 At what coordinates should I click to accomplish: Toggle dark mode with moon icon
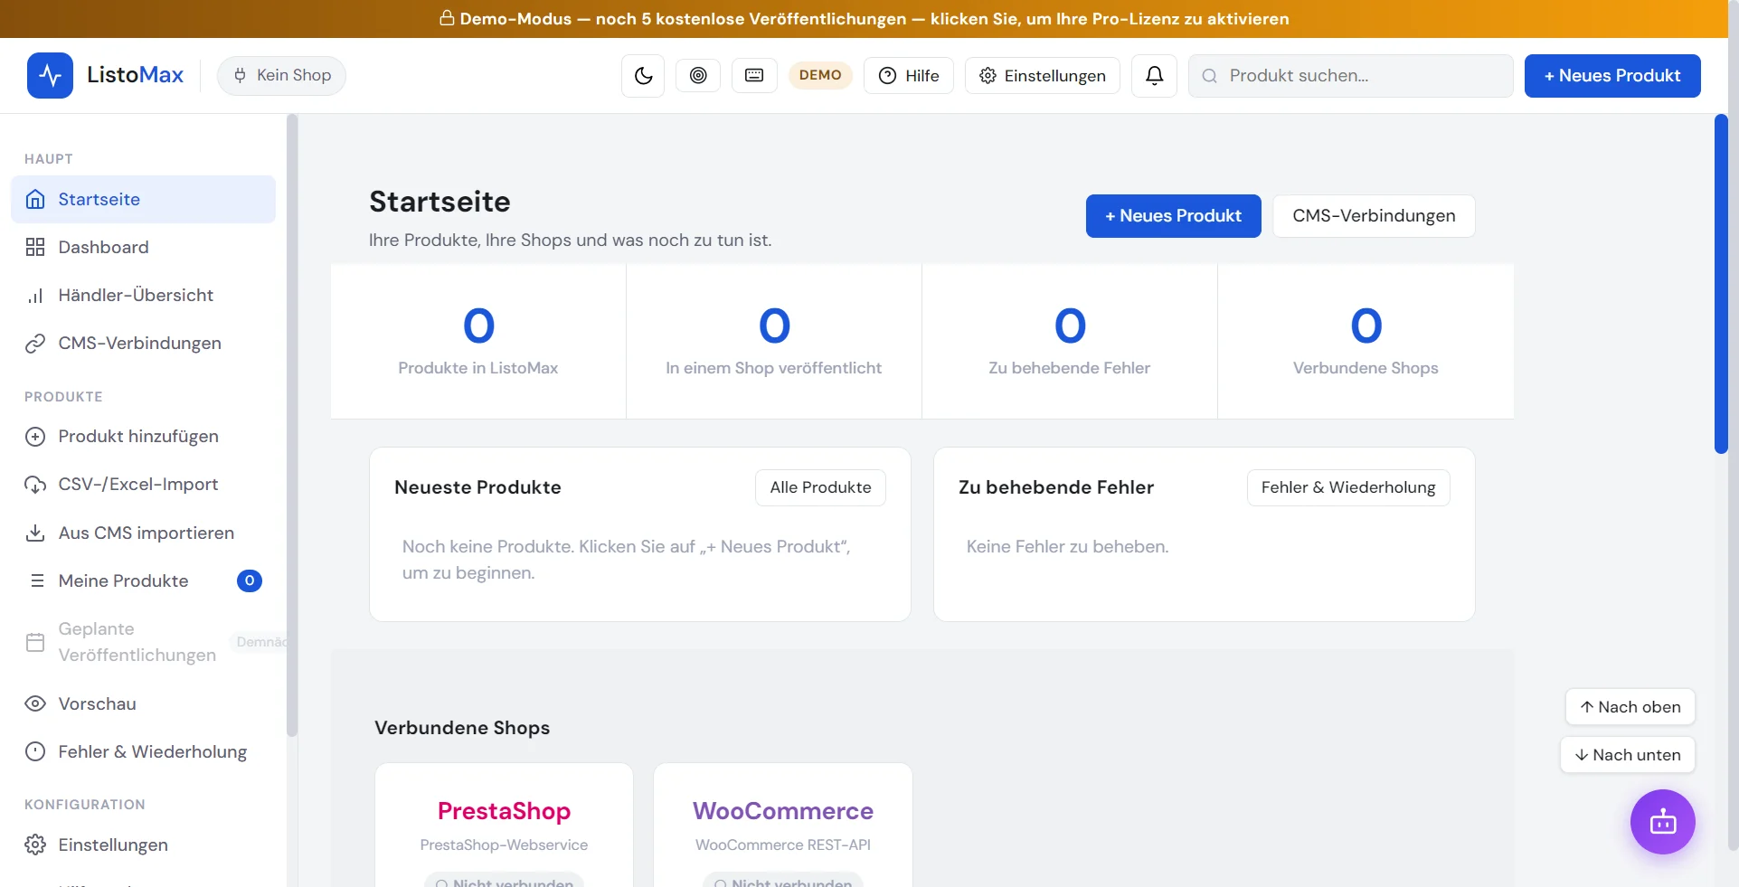643,76
